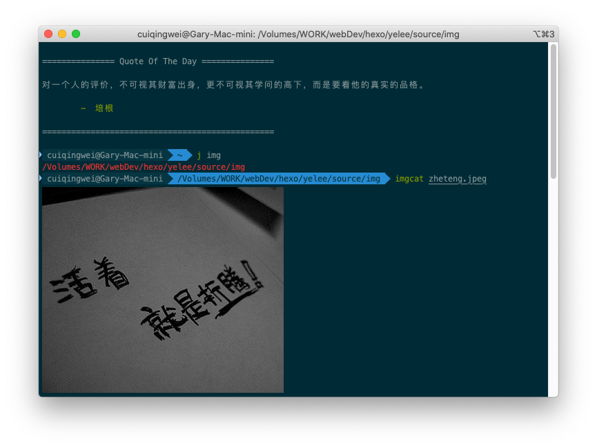This screenshot has height=448, width=597.
Task: Click the second prompt's arrow glyph
Action: click(x=41, y=178)
